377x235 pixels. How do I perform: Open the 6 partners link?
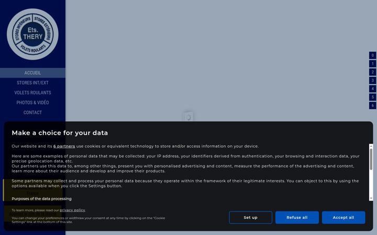[x=64, y=146]
